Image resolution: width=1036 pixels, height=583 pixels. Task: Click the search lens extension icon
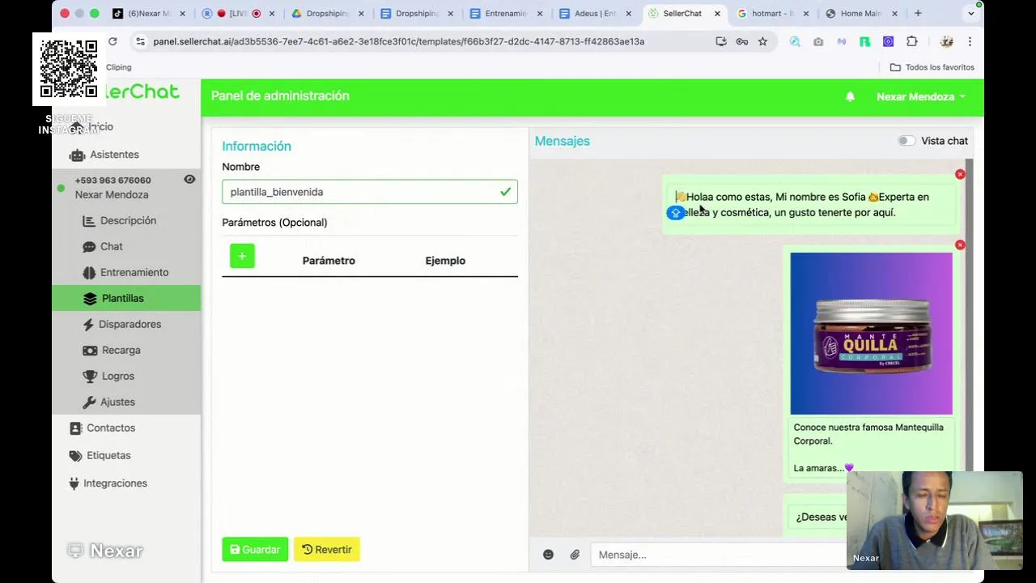795,41
